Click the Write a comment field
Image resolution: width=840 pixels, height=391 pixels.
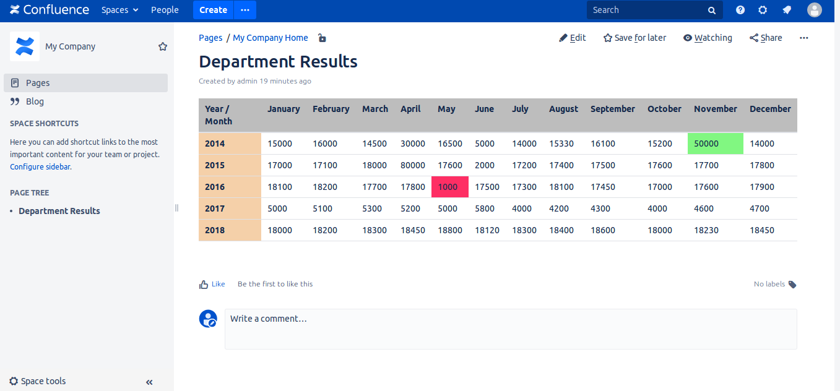[510, 329]
